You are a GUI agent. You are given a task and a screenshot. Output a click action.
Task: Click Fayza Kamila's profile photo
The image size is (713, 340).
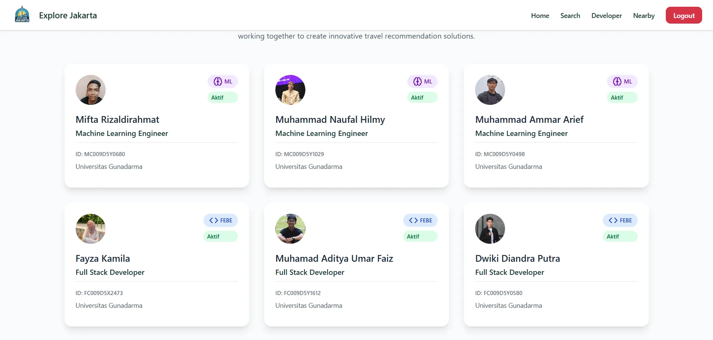91,229
